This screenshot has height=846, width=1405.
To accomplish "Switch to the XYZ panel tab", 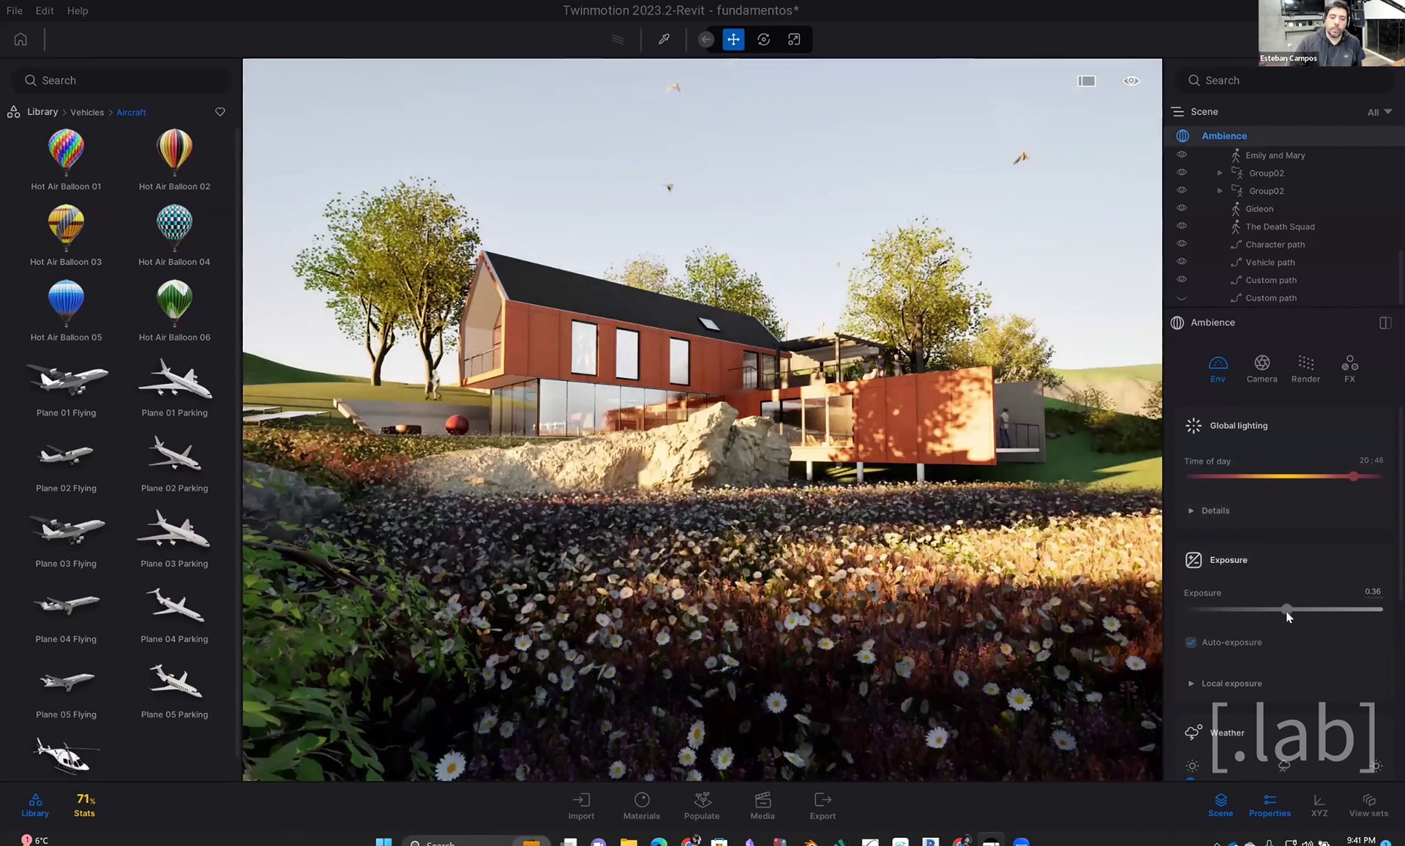I will 1319,805.
